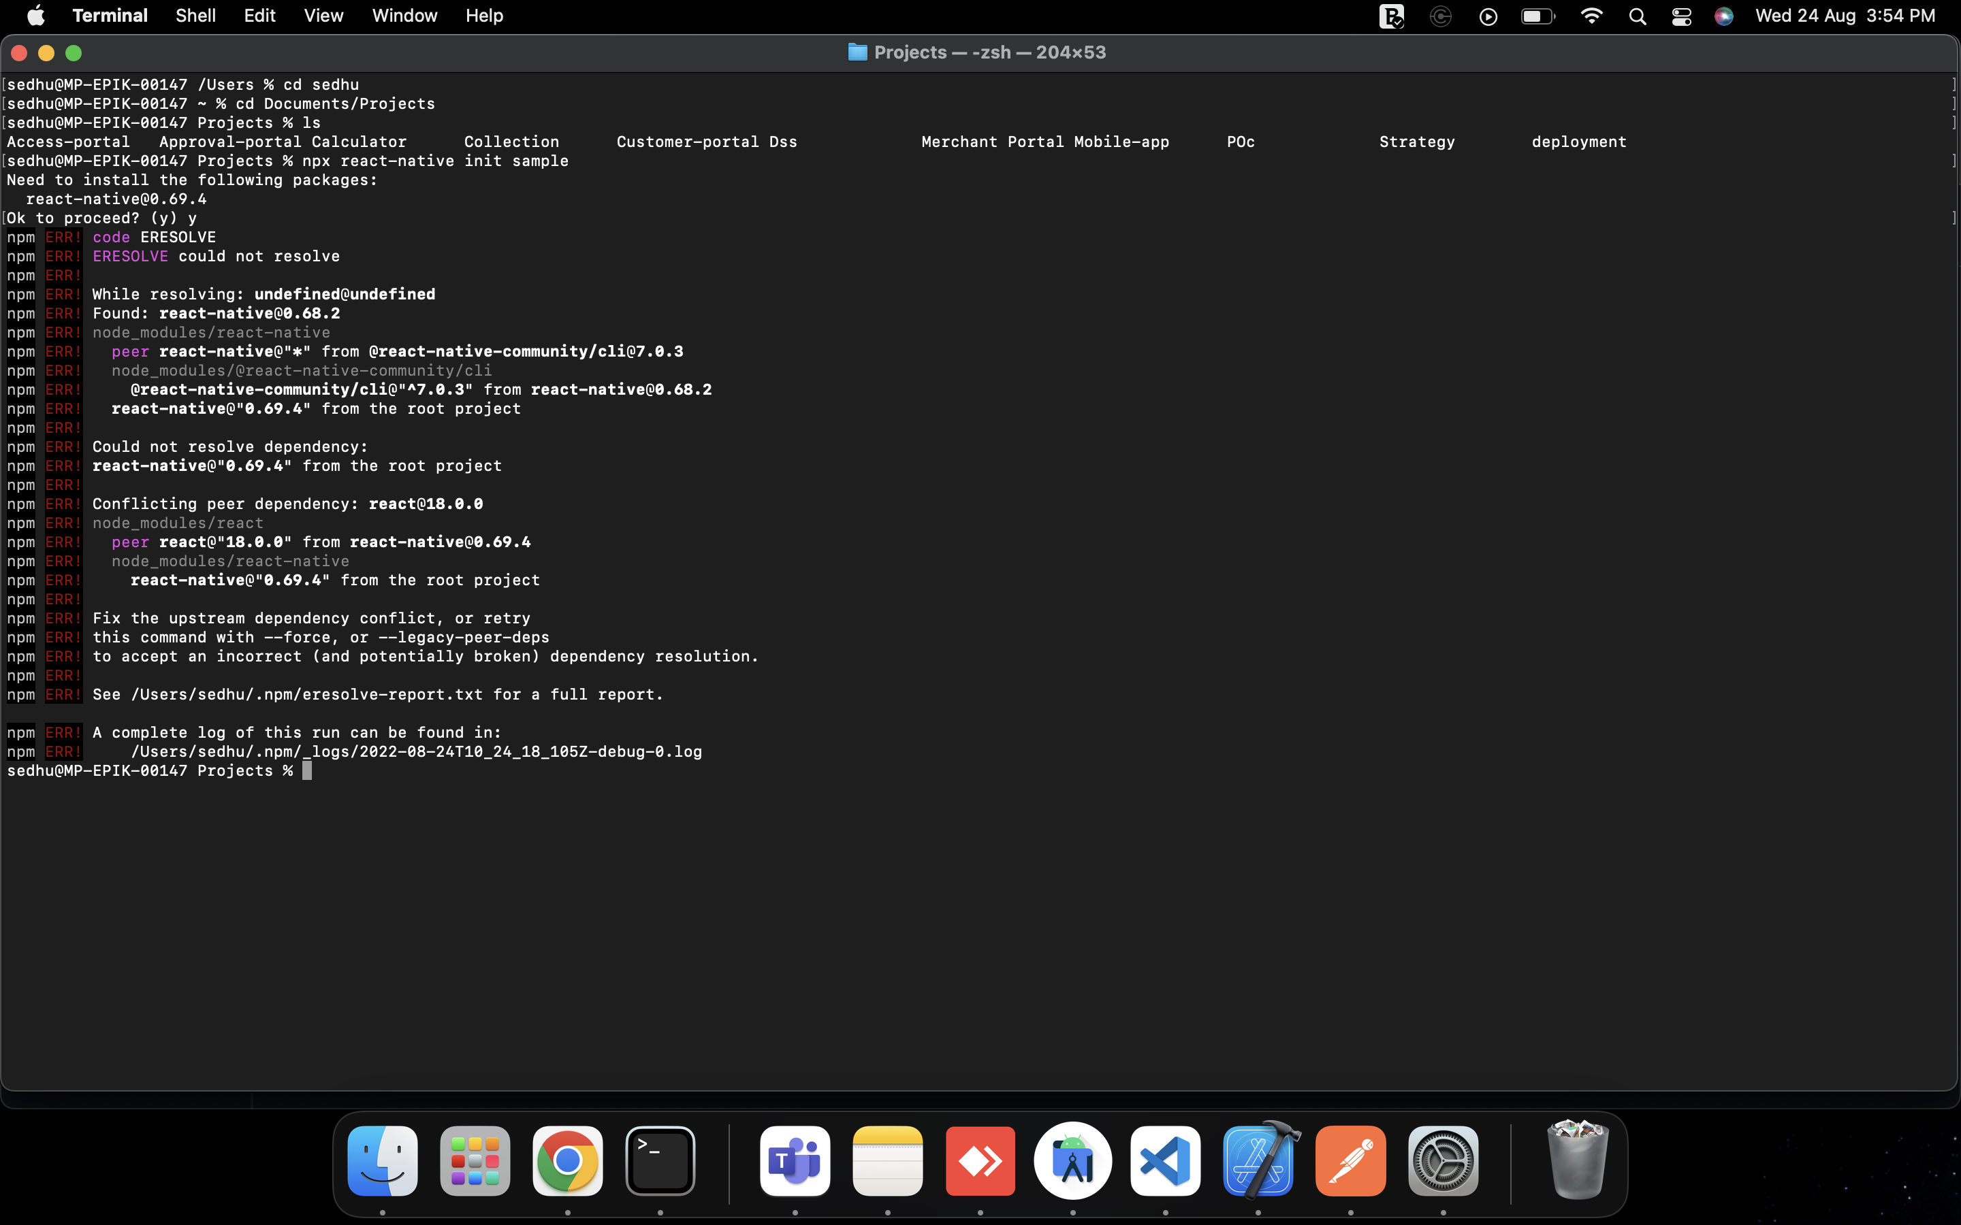Click 'Merchant Portal' folder name
The width and height of the screenshot is (1961, 1225).
coord(993,142)
